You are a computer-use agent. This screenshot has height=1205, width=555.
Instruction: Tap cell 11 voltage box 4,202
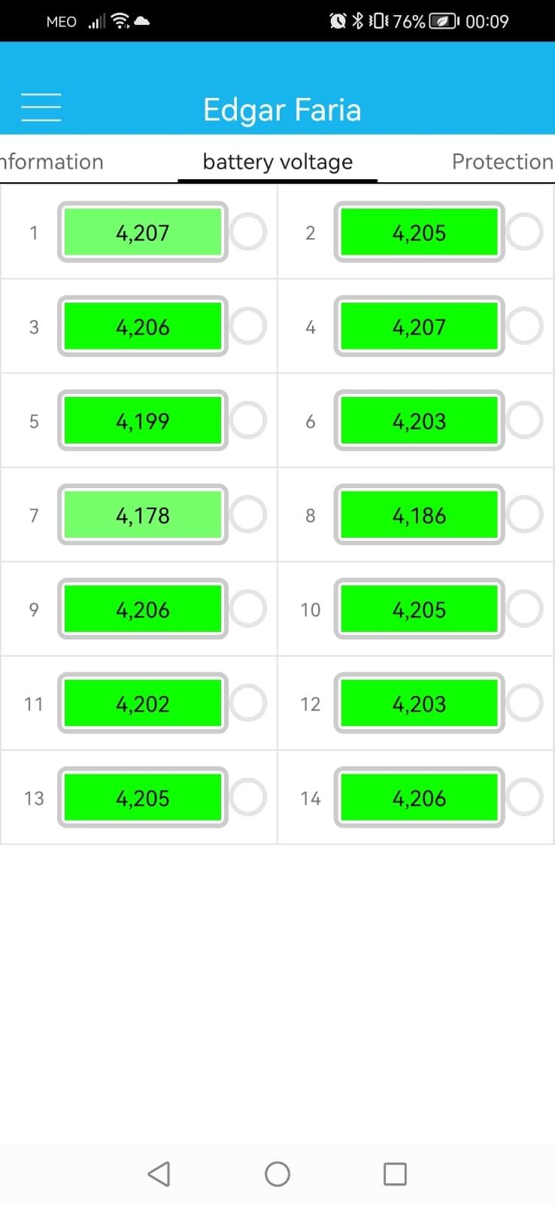tap(143, 703)
